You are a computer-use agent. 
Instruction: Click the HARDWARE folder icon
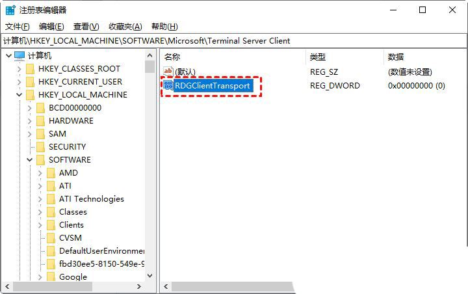point(40,121)
